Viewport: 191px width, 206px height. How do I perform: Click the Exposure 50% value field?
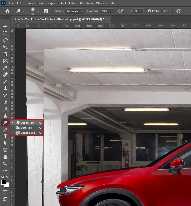(x=106, y=11)
